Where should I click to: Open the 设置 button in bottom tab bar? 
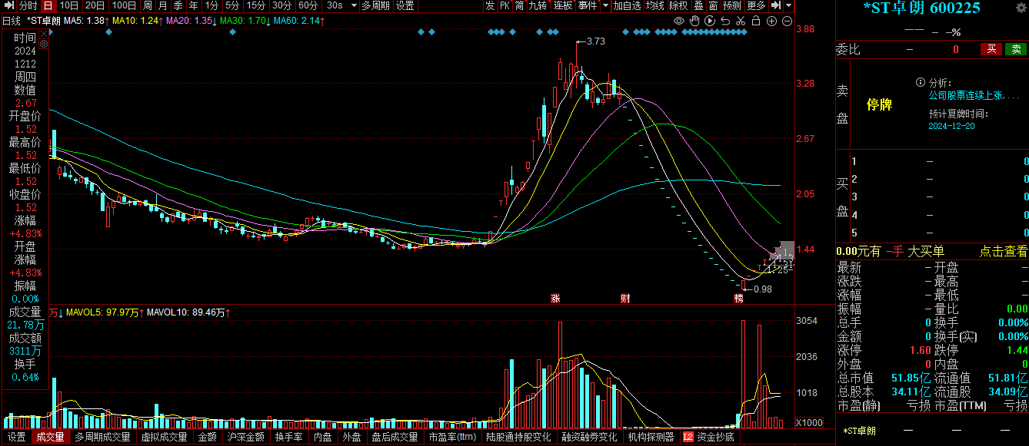coord(16,438)
